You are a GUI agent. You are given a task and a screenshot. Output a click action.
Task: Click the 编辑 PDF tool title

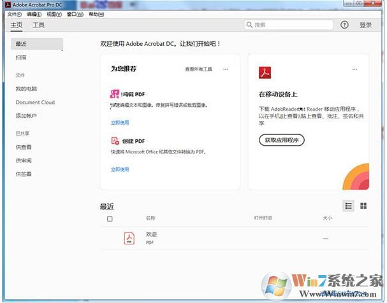point(133,94)
